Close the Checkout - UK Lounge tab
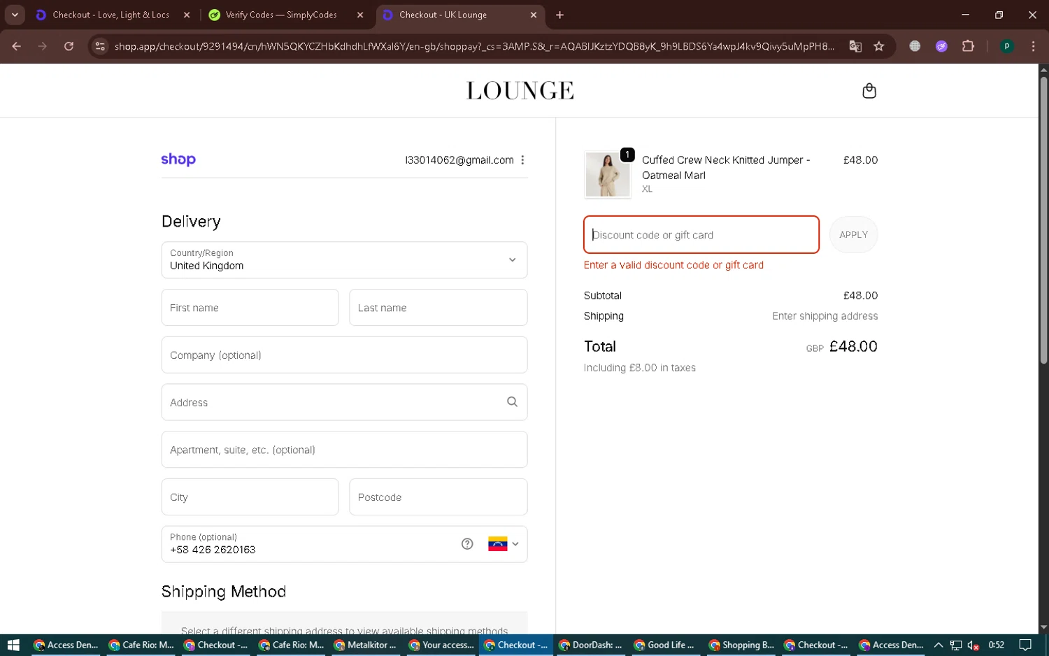This screenshot has width=1049, height=656. coord(533,15)
